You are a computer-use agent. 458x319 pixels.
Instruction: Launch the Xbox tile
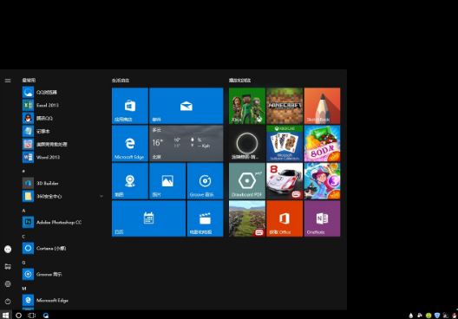pyautogui.click(x=247, y=106)
